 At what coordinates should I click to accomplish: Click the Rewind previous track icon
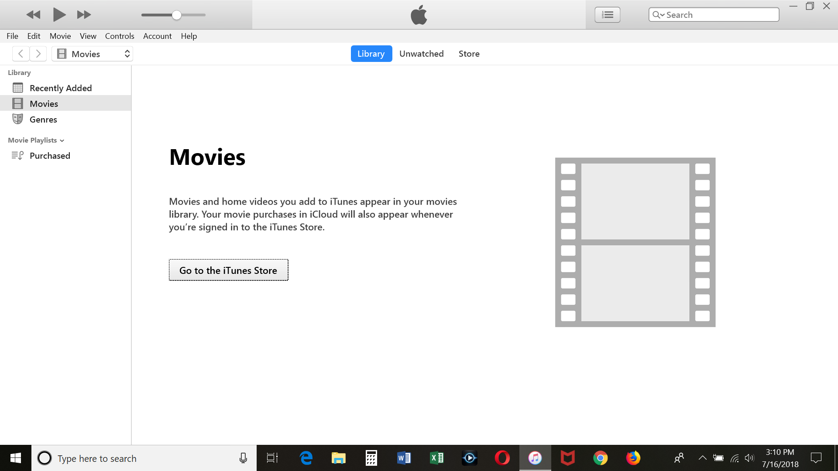pos(33,15)
